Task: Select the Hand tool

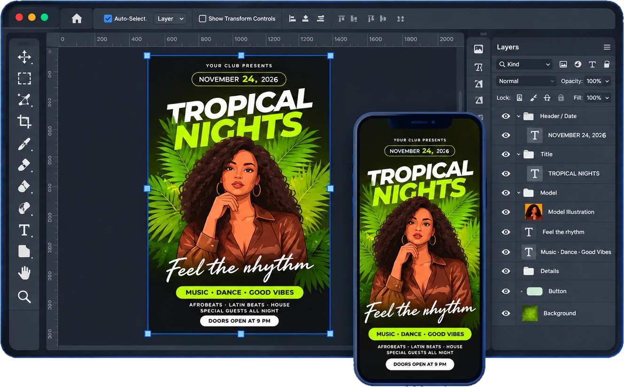Action: (x=24, y=273)
